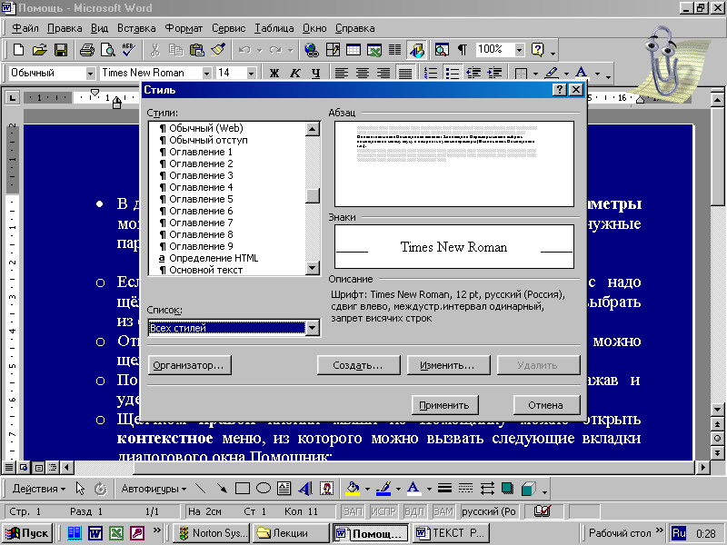Print the document using printer icon
This screenshot has height=545, width=727.
coord(86,50)
